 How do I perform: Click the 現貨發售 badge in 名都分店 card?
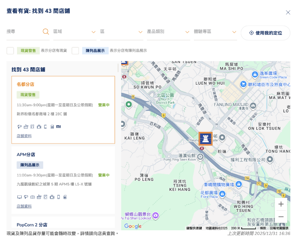[x=28, y=95]
